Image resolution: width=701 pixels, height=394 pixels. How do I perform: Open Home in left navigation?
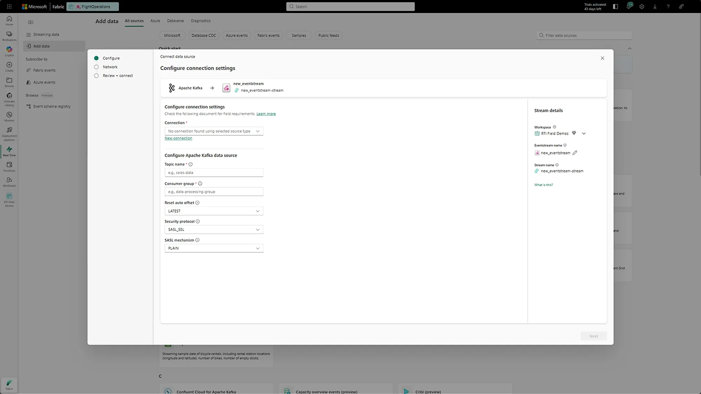point(9,21)
